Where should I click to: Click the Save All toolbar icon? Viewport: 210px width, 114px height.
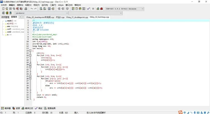14,9
